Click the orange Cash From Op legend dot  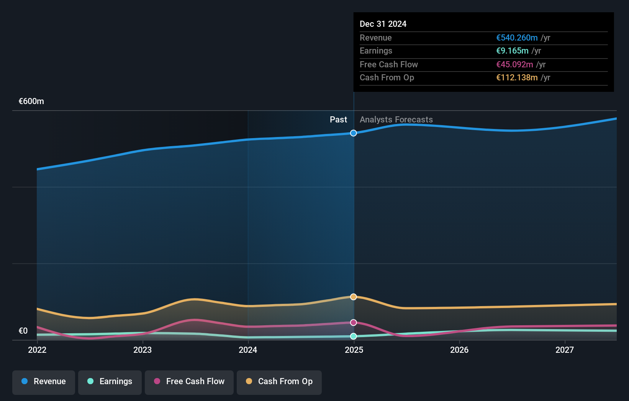click(249, 381)
